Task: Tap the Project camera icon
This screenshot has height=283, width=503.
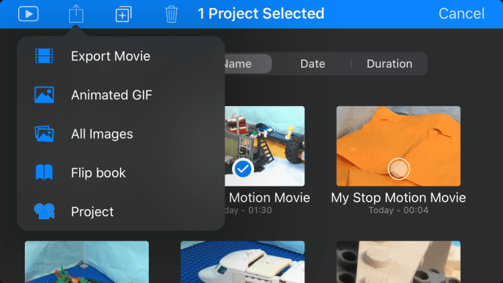Action: (x=44, y=212)
